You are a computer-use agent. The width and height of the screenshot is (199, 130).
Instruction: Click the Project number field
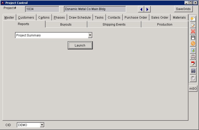click(x=42, y=9)
